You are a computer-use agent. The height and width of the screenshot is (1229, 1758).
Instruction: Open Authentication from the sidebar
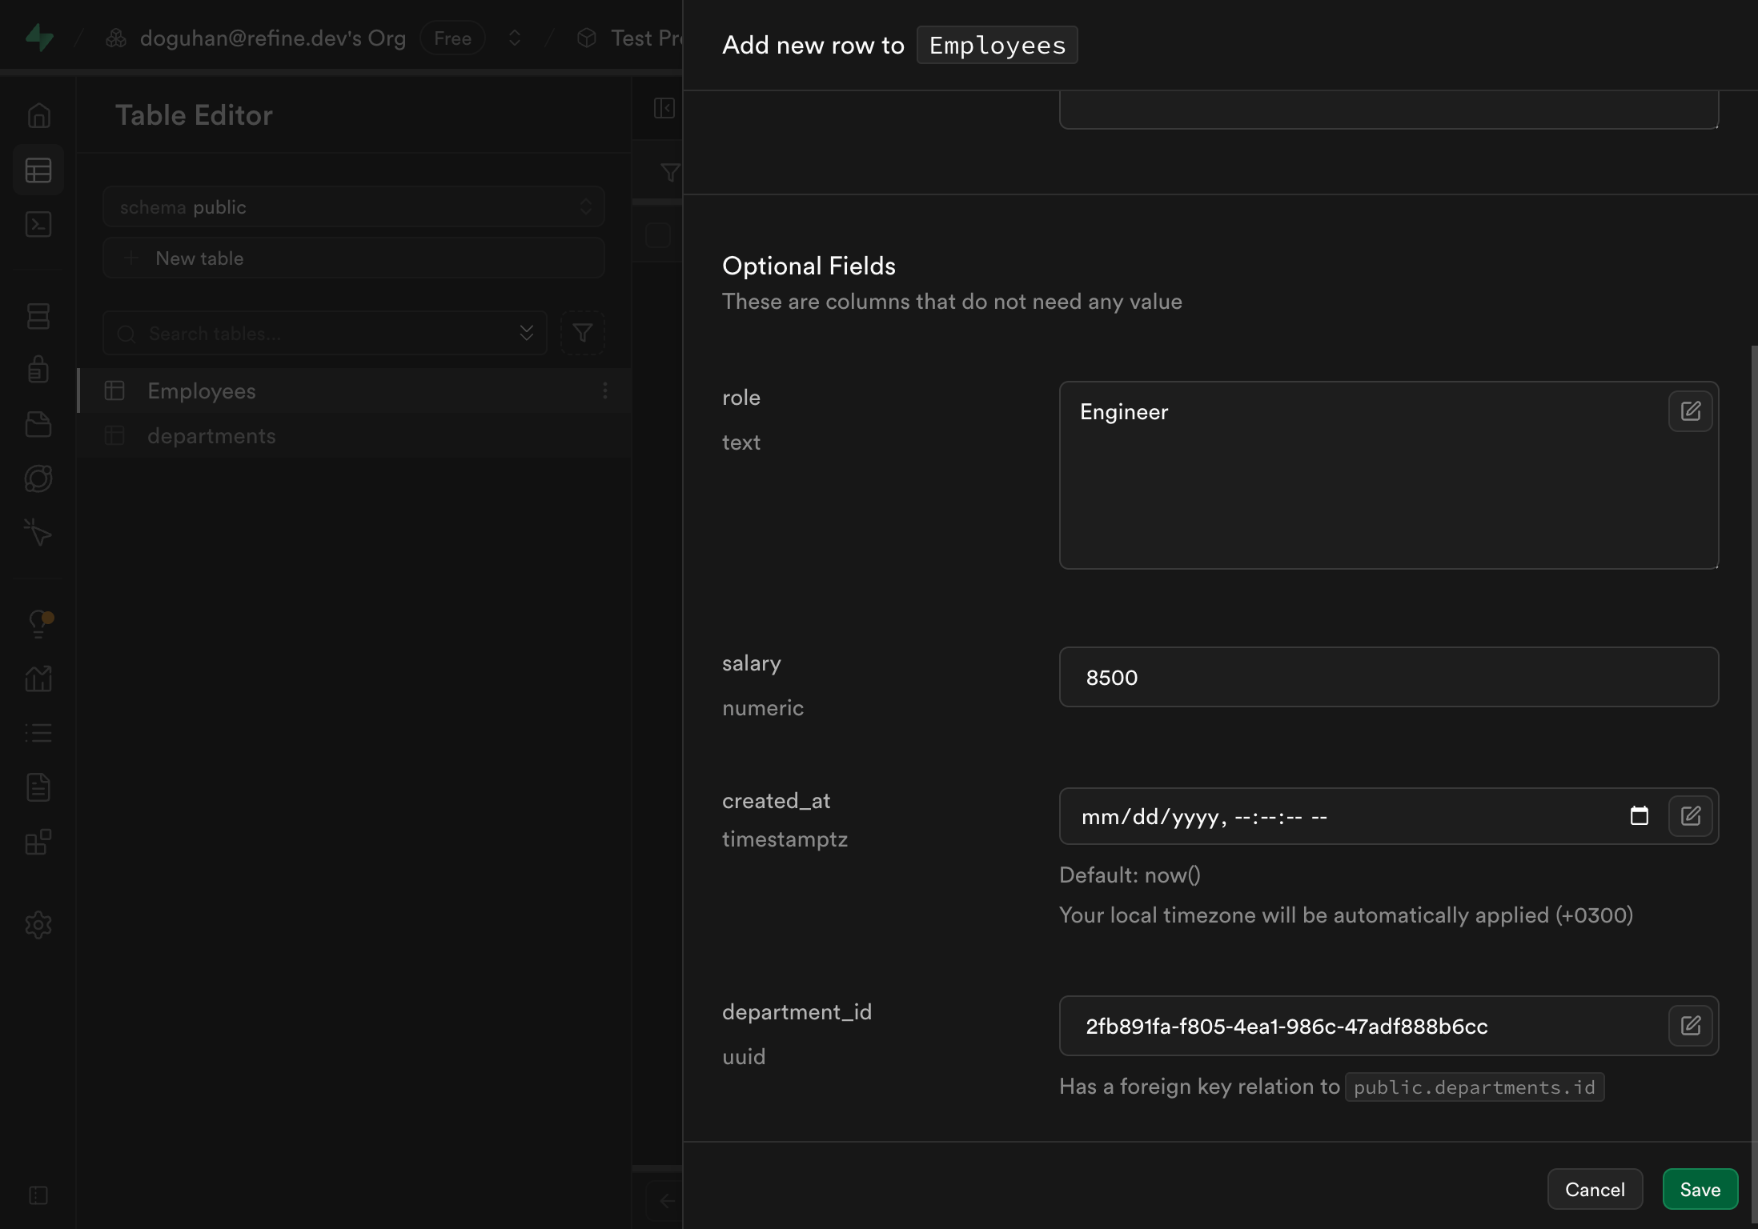click(x=38, y=369)
